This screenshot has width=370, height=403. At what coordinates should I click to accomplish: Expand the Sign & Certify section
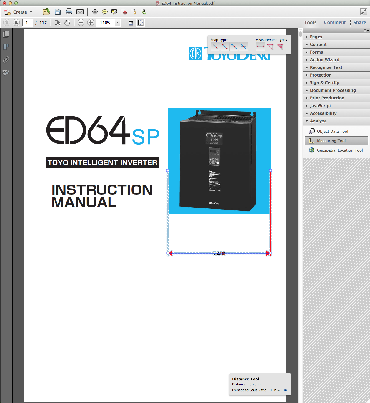[336, 83]
